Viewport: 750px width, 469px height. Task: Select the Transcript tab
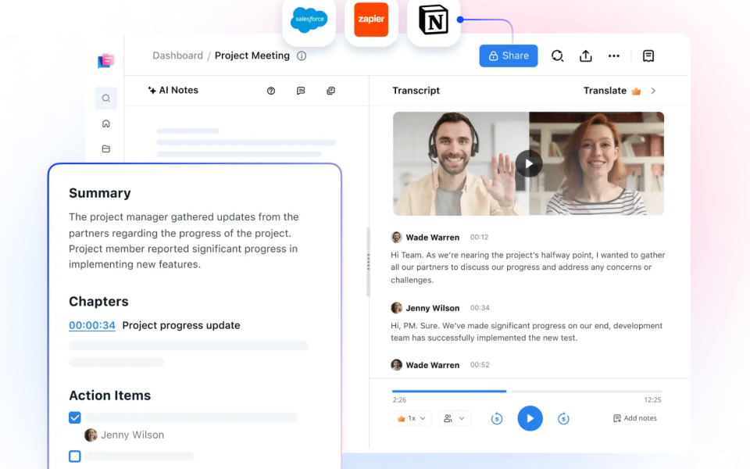point(416,91)
